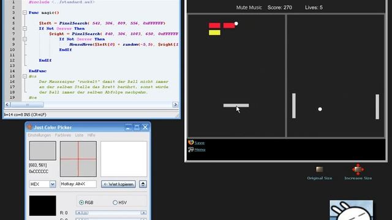The height and width of the screenshot is (220, 392).
Task: Click the Wert kopieren button
Action: pyautogui.click(x=118, y=184)
